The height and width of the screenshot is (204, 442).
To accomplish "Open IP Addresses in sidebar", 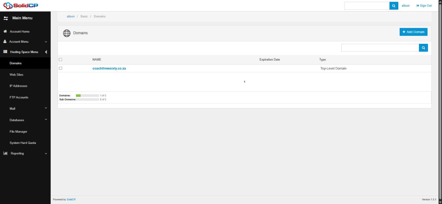I will coord(18,86).
